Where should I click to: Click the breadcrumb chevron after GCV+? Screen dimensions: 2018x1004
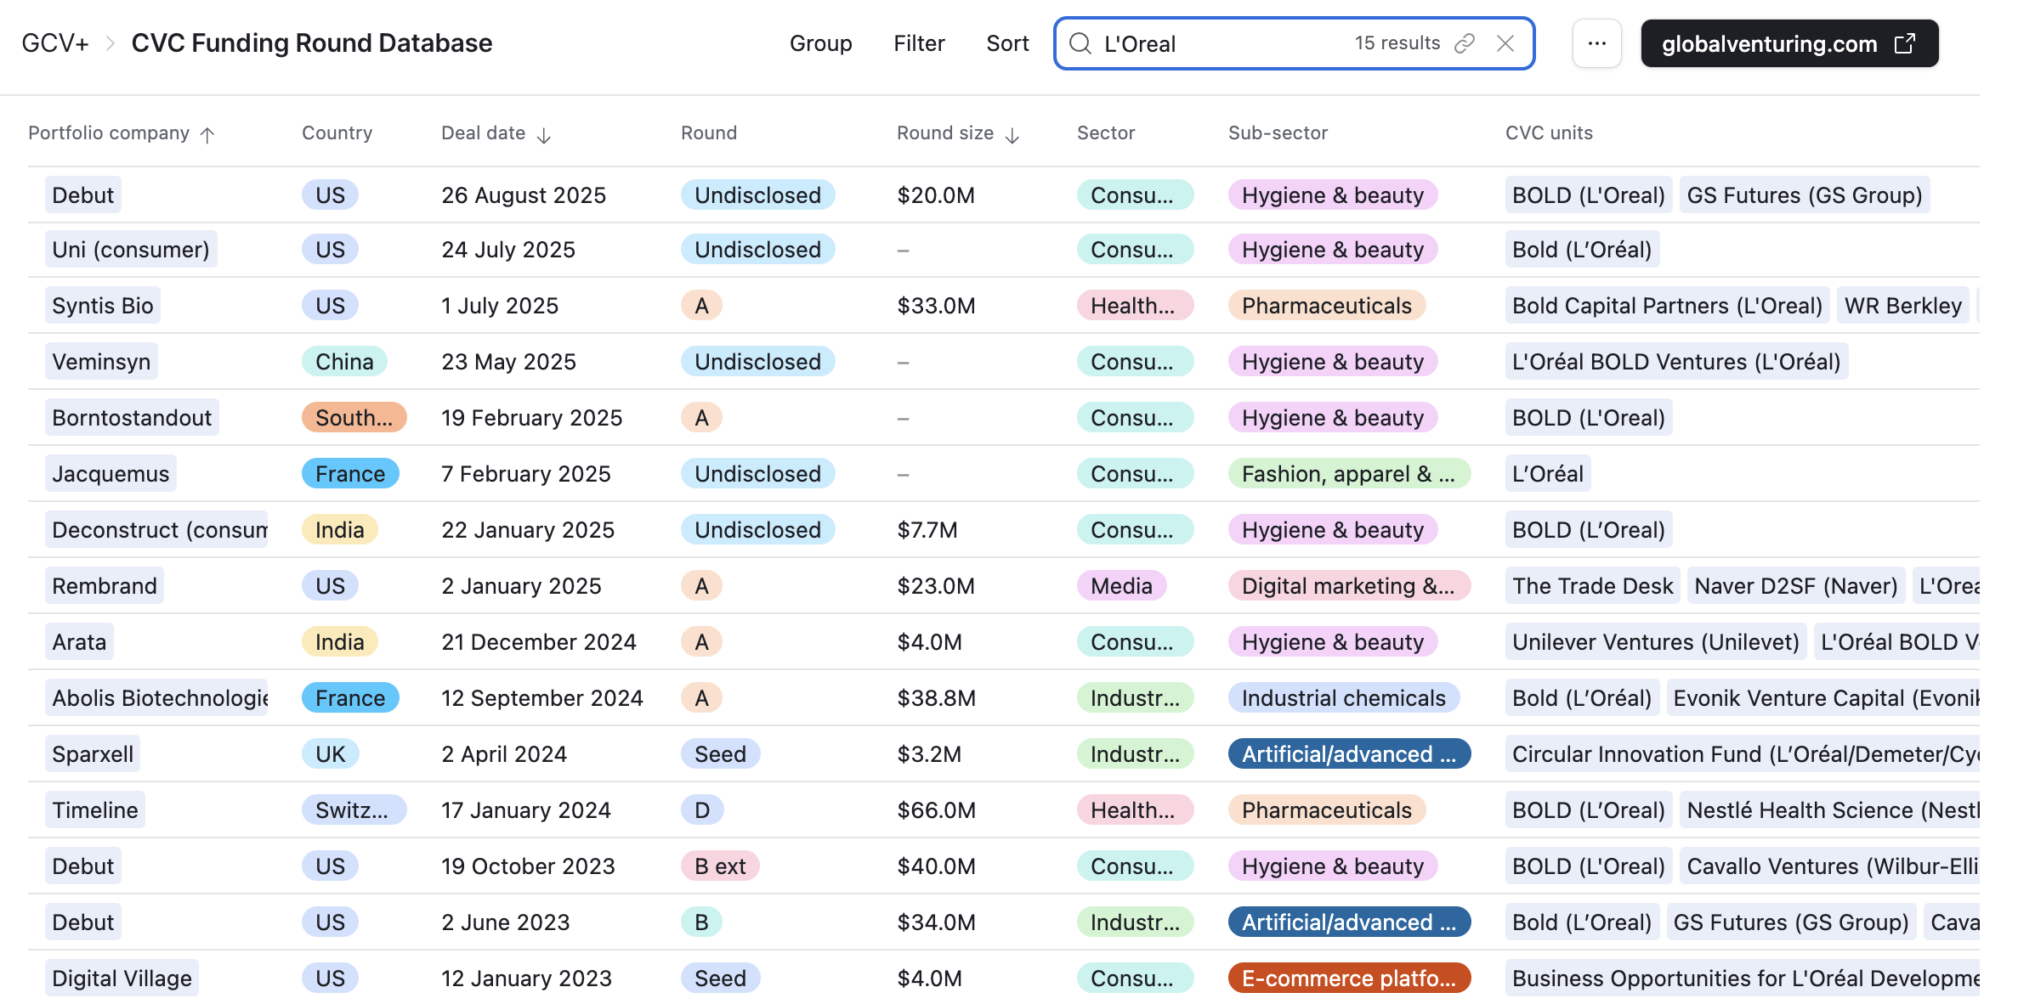(x=110, y=43)
